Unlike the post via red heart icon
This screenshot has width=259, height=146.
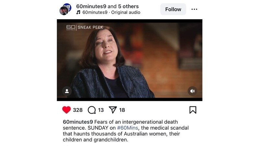[67, 110]
